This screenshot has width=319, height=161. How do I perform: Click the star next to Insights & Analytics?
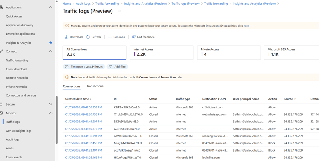tap(51, 43)
